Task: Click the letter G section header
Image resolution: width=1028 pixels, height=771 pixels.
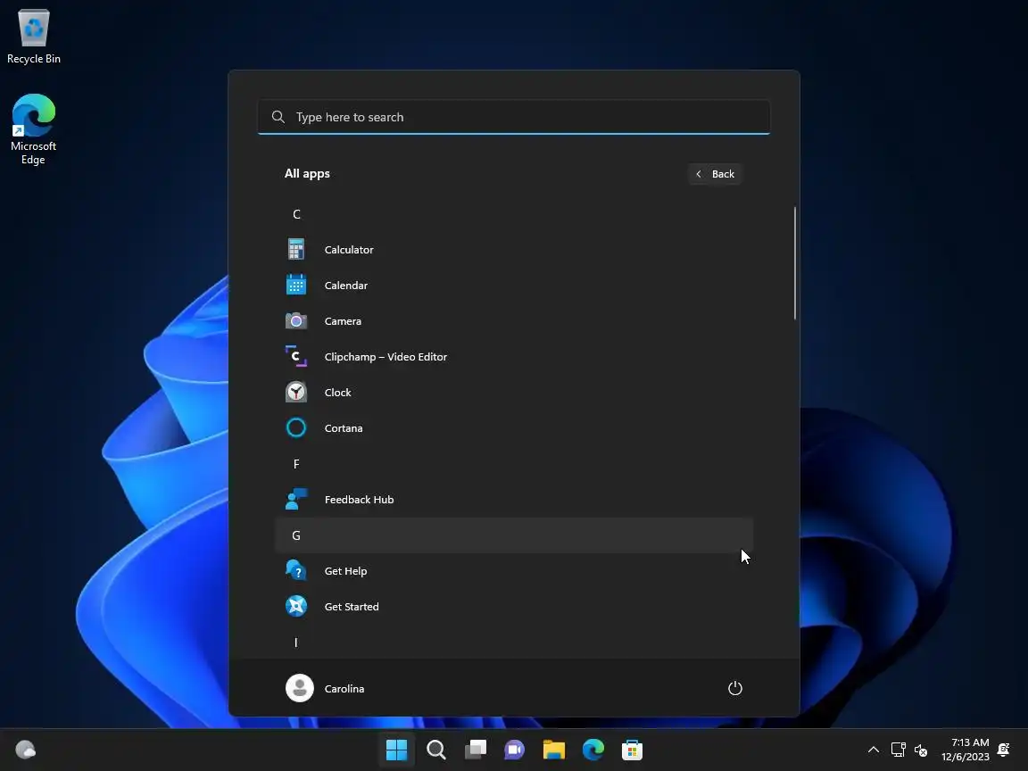Action: 515,535
